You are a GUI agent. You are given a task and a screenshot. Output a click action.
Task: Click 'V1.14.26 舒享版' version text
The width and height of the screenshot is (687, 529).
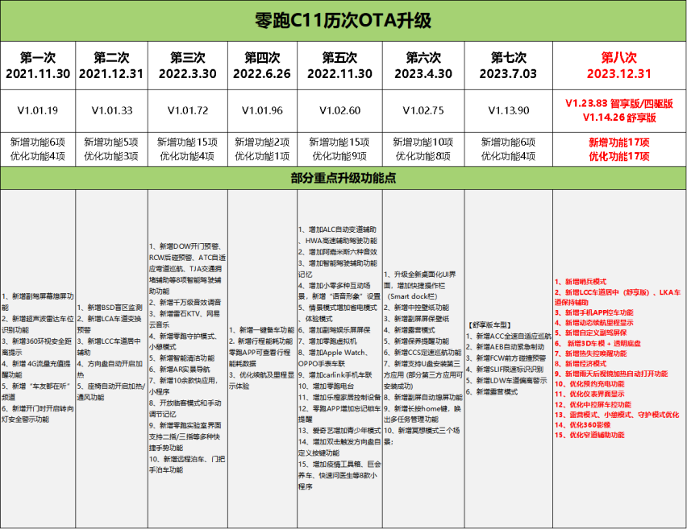(x=619, y=118)
